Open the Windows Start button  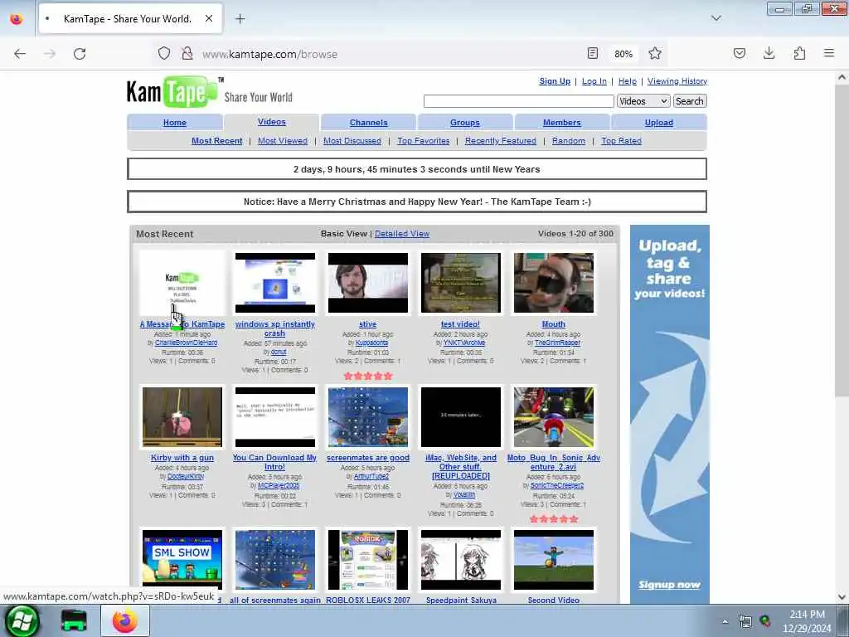click(x=21, y=620)
